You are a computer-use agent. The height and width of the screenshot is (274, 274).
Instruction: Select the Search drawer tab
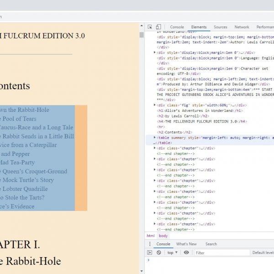pyautogui.click(x=211, y=244)
